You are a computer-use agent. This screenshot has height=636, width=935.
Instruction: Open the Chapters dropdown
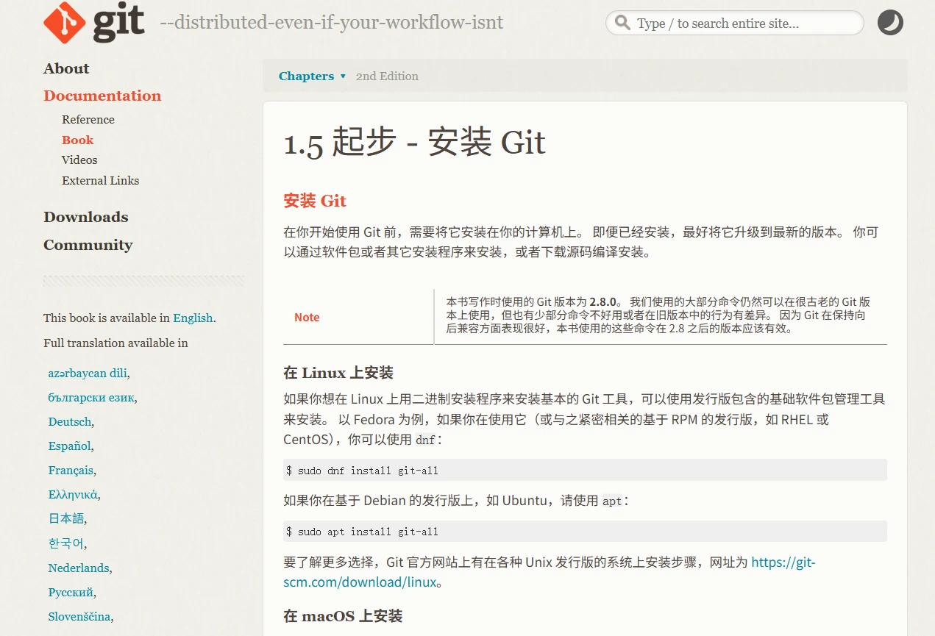[x=312, y=76]
